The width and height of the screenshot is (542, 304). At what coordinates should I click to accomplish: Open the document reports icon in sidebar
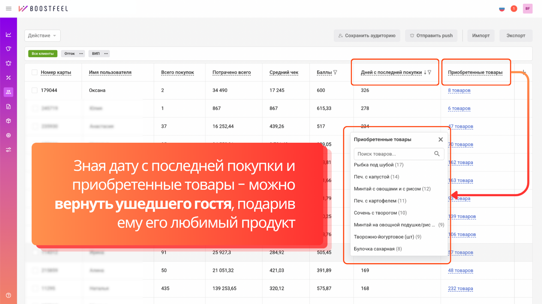click(8, 106)
